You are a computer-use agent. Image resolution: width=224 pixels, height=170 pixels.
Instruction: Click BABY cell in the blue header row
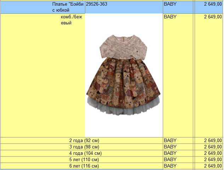(170, 4)
